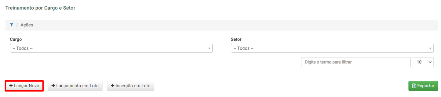Click the green Exportar button
Screen dimensions: 441x97
pyautogui.click(x=423, y=86)
